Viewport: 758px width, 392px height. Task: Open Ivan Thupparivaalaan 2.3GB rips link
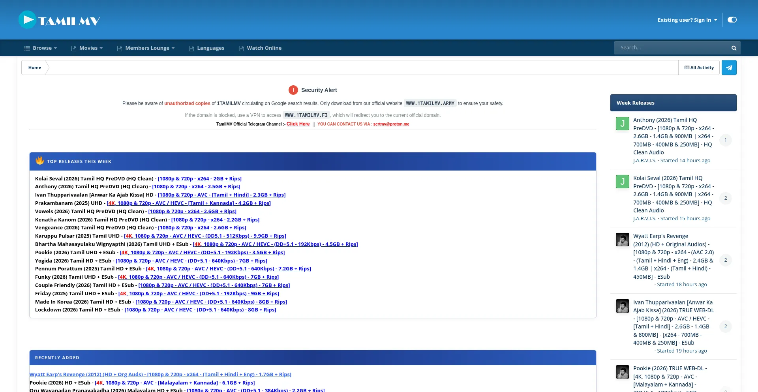coord(221,195)
